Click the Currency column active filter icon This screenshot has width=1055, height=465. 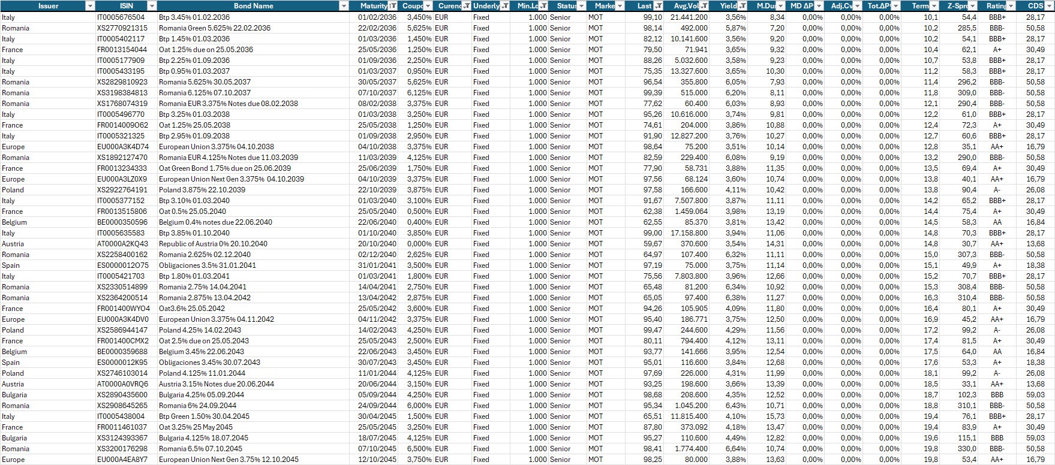pyautogui.click(x=466, y=6)
